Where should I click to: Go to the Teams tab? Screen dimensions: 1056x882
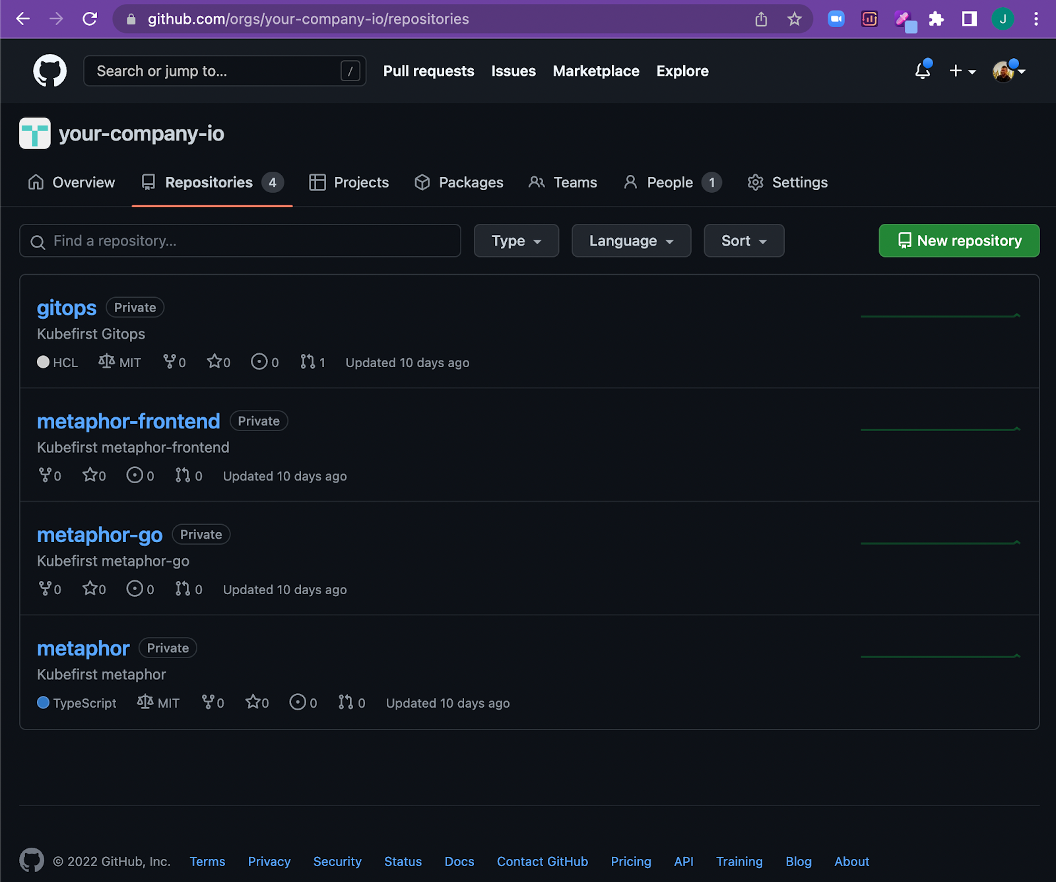563,182
